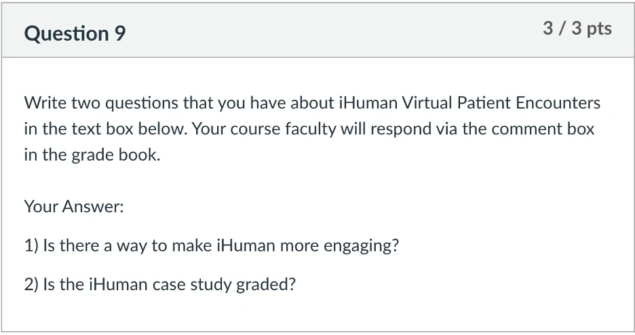Image resolution: width=635 pixels, height=335 pixels.
Task: Click the words case study in answer two
Action: [192, 285]
